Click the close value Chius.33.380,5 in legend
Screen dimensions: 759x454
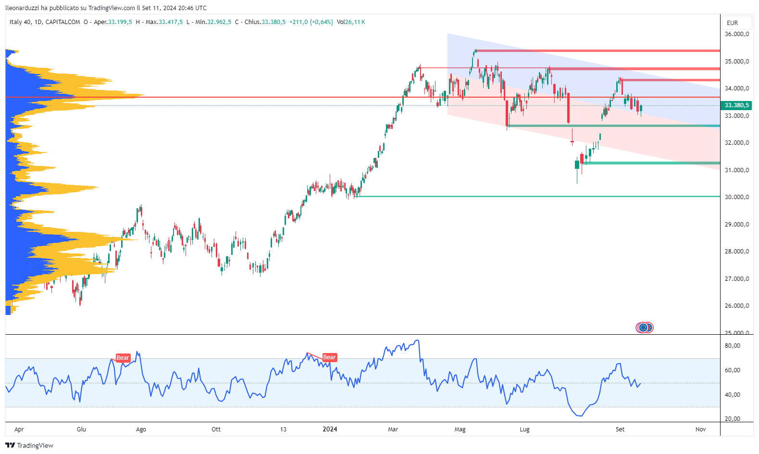coord(265,22)
